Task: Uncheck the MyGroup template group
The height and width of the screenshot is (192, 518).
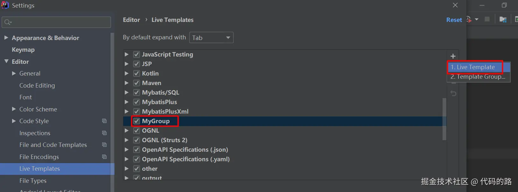Action: click(x=137, y=121)
